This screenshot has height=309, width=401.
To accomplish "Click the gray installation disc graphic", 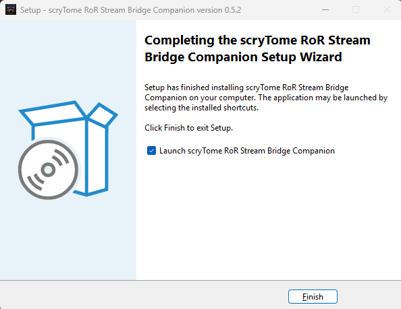I will click(49, 170).
